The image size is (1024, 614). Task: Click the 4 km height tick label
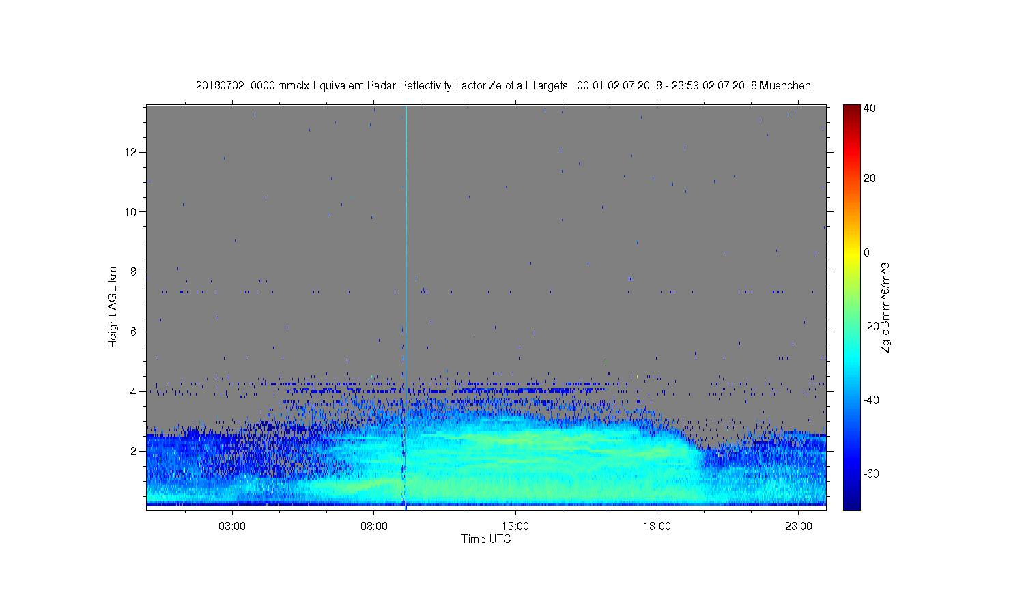134,392
